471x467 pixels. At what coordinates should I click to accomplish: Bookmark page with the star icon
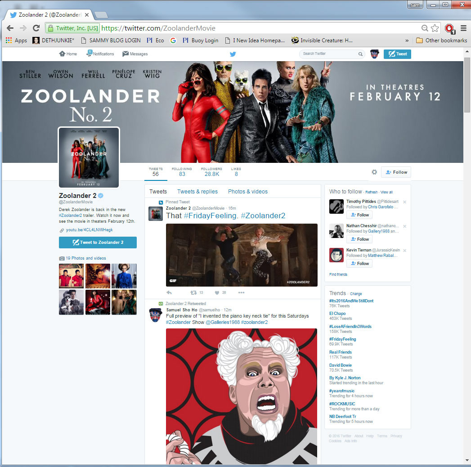click(x=435, y=28)
